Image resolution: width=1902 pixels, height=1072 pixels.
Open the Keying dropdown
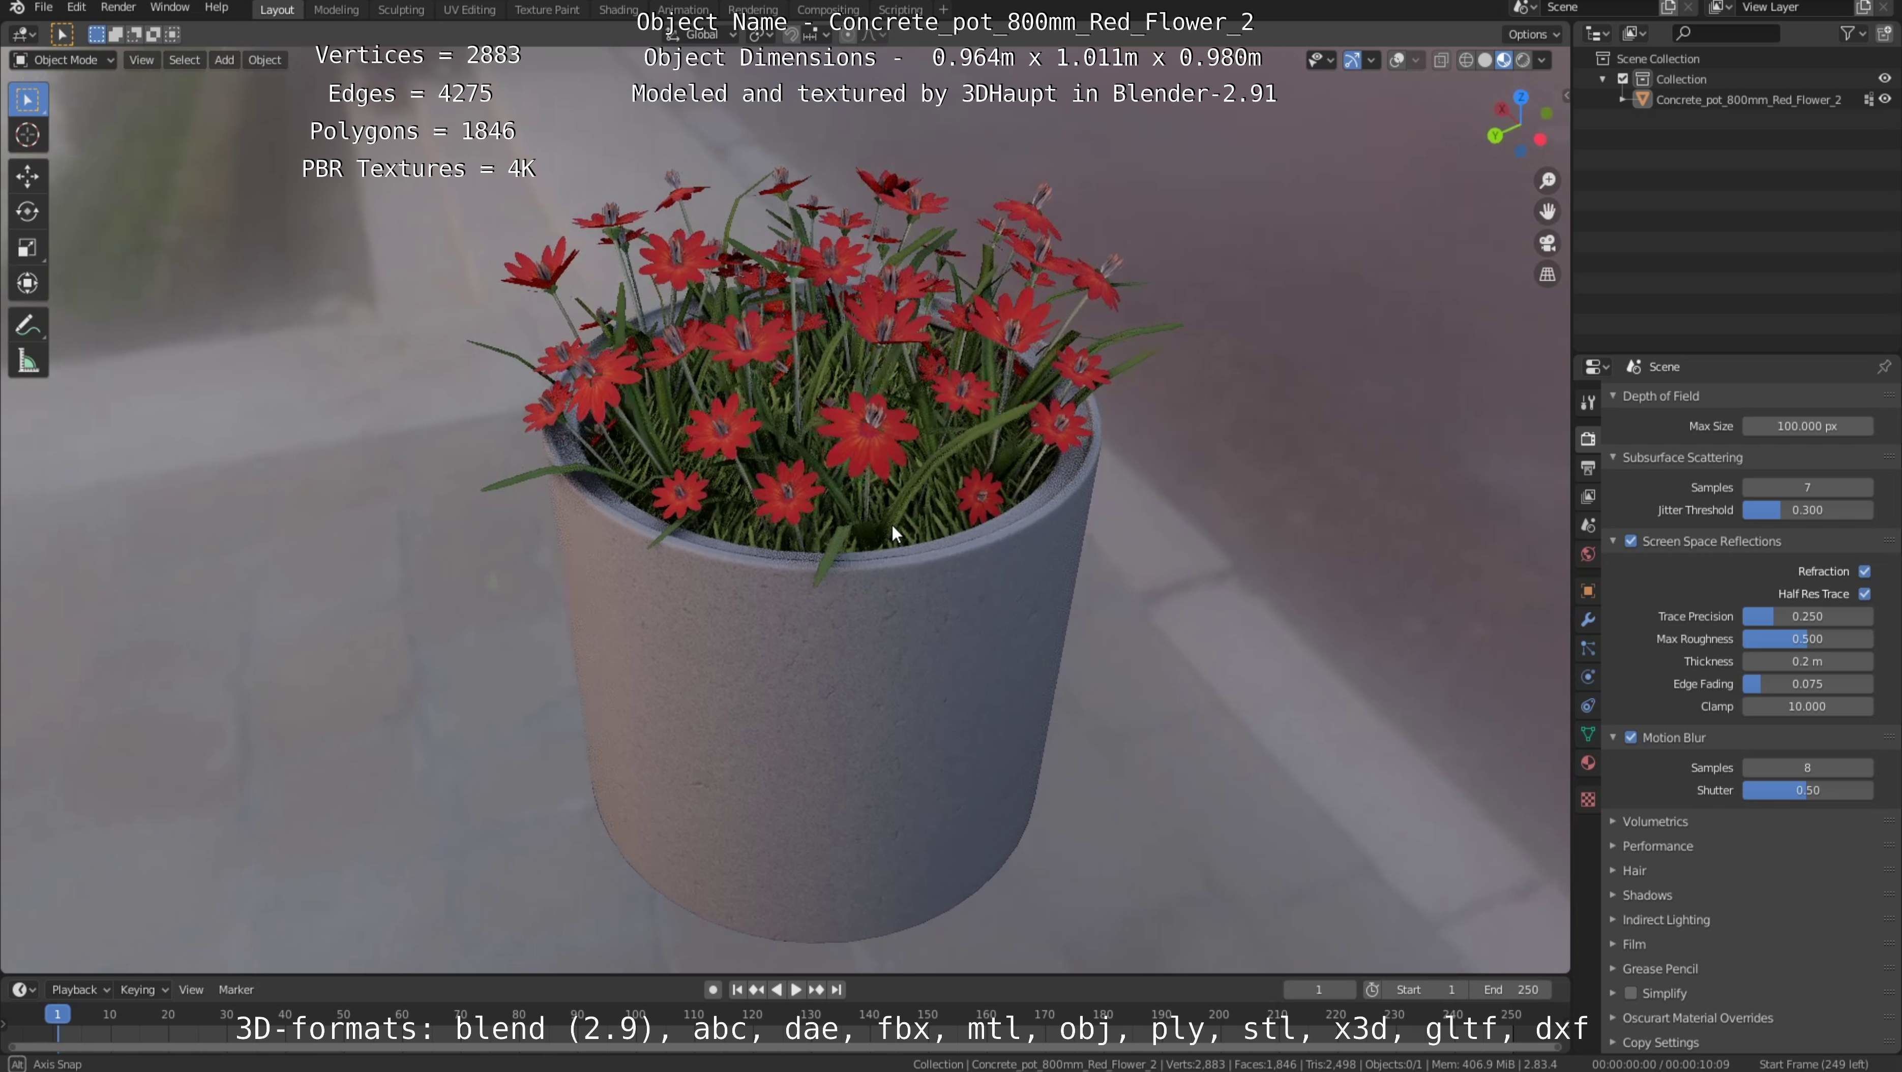(144, 990)
